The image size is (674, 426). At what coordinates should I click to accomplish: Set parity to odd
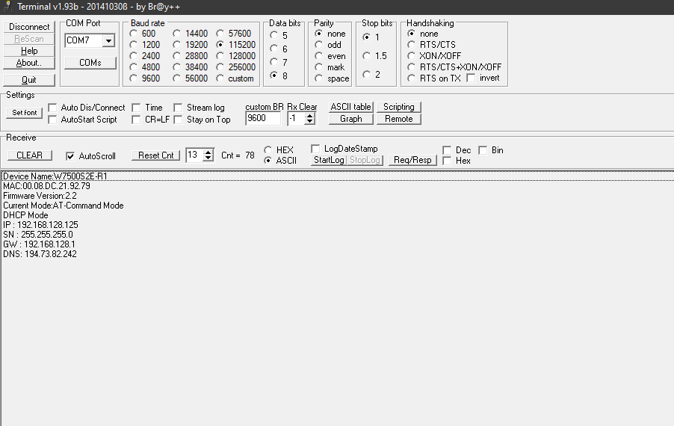(x=319, y=45)
